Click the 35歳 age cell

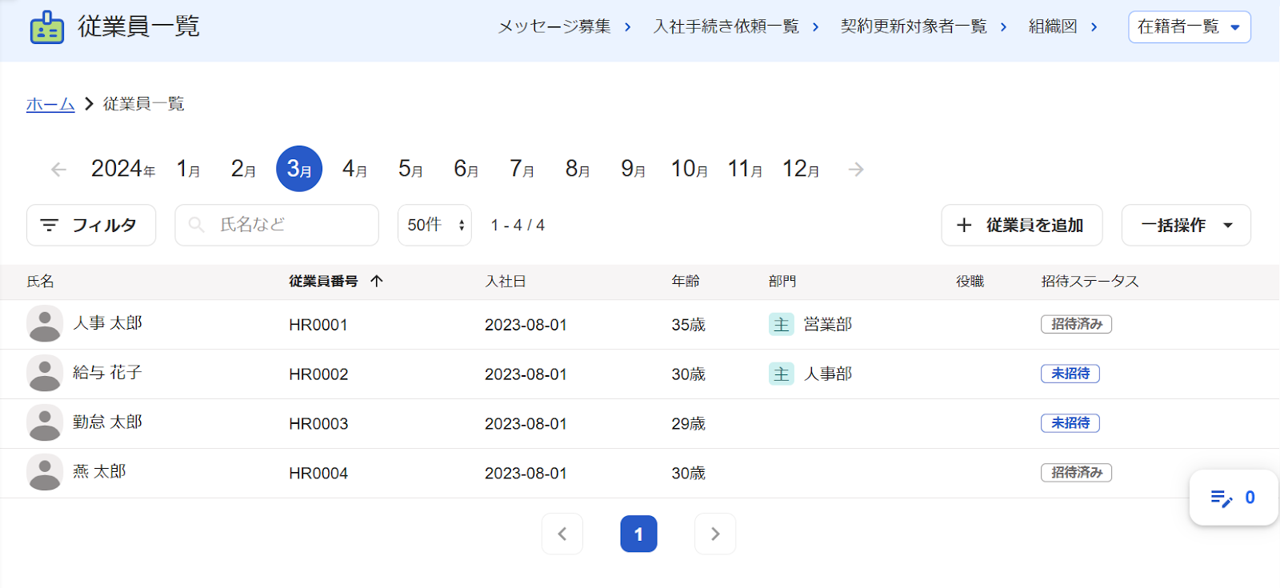pyautogui.click(x=688, y=325)
